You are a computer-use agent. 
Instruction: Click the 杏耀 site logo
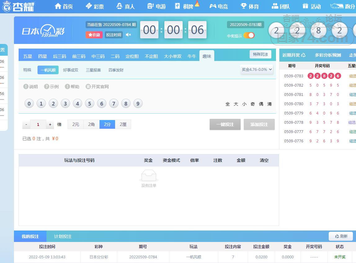point(18,6)
